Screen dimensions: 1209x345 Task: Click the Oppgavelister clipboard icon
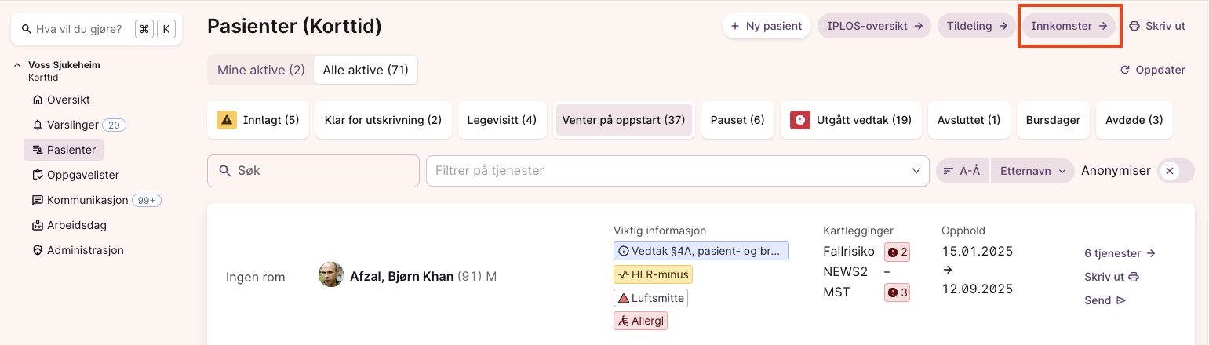coord(38,175)
